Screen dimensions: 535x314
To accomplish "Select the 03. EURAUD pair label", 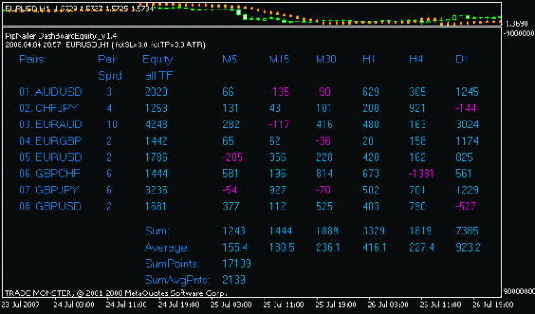I will [51, 124].
